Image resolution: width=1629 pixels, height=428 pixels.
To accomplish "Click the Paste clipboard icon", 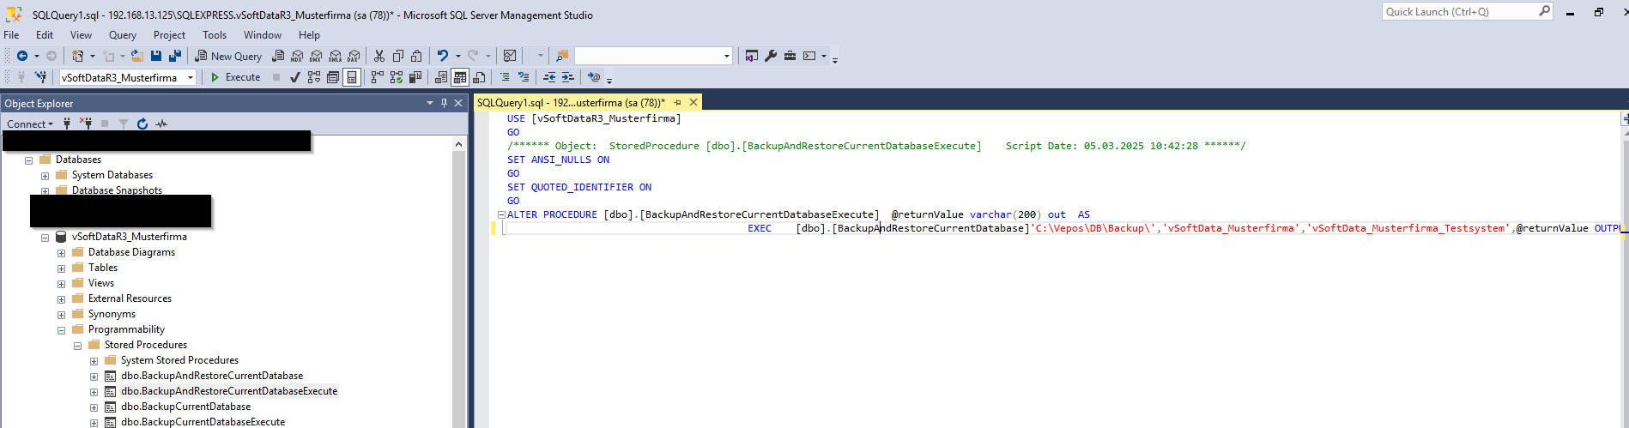I will coord(416,56).
